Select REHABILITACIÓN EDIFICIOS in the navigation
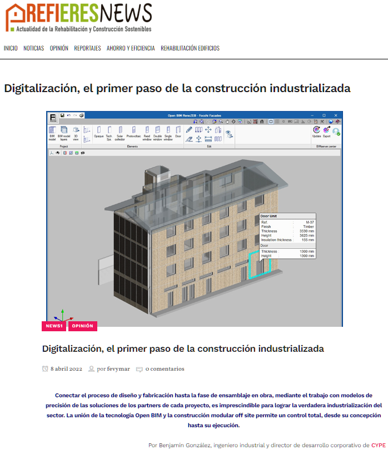Viewport: 388px width, 450px height. (190, 48)
